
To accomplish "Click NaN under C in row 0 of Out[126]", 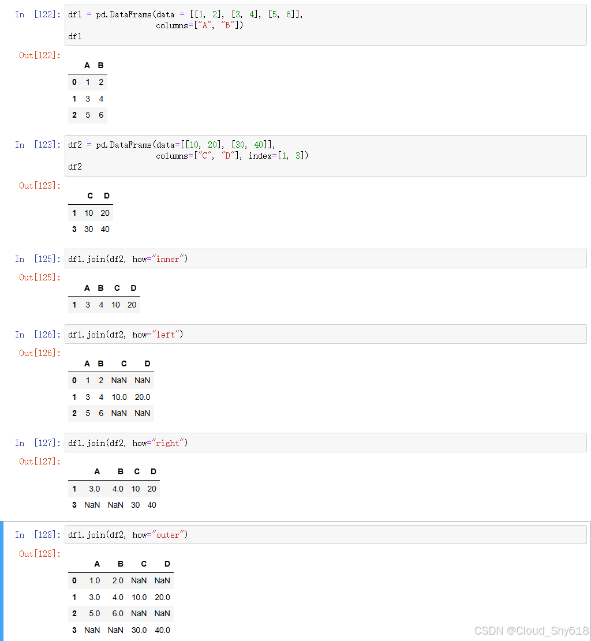I will tap(119, 380).
